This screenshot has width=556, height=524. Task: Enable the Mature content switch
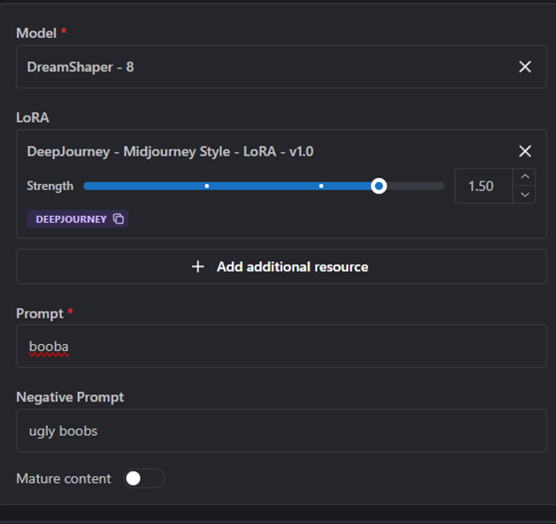pos(144,478)
